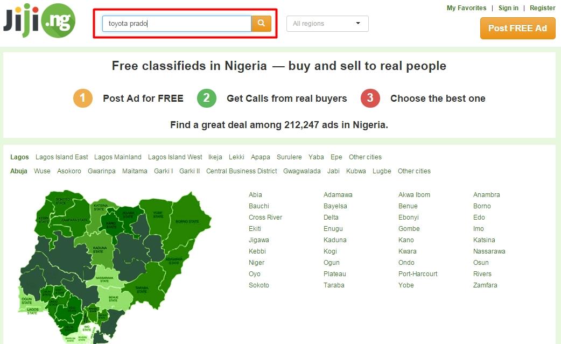Open Lagos Island East listings
The image size is (561, 344).
click(61, 157)
